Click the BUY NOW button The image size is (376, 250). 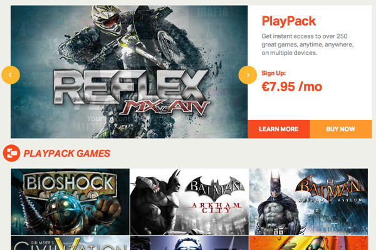pyautogui.click(x=341, y=129)
